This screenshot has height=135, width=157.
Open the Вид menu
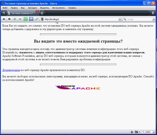click(x=23, y=8)
